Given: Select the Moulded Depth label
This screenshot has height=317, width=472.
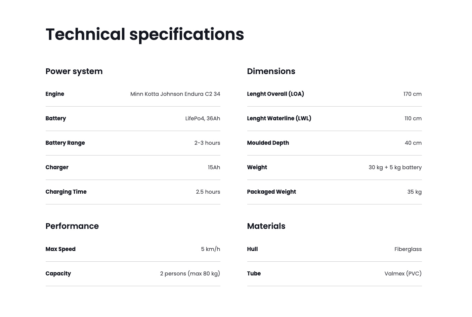Looking at the screenshot, I should point(268,143).
